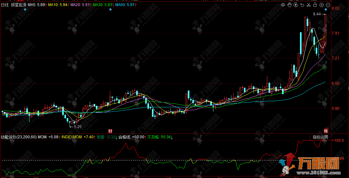Click the circular play replay icon

(296, 5)
